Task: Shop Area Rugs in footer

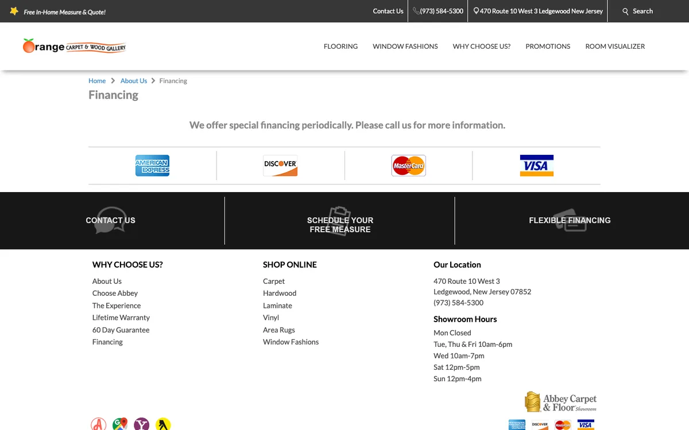Action: tap(279, 330)
